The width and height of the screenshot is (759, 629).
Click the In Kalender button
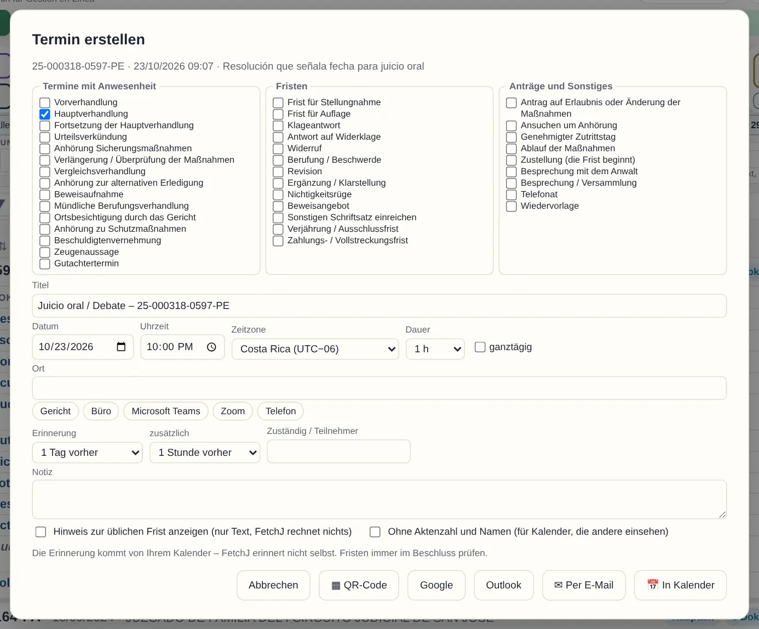[x=681, y=585]
